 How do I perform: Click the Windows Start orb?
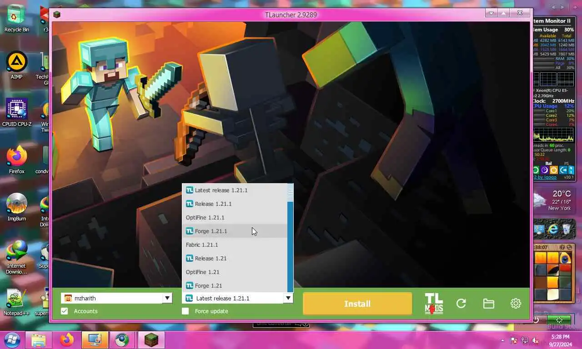tap(12, 340)
